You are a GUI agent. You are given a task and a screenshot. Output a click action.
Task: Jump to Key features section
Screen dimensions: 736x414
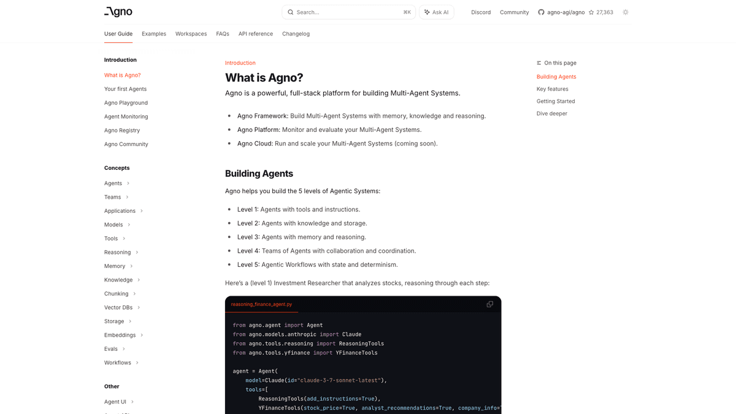[x=553, y=89]
